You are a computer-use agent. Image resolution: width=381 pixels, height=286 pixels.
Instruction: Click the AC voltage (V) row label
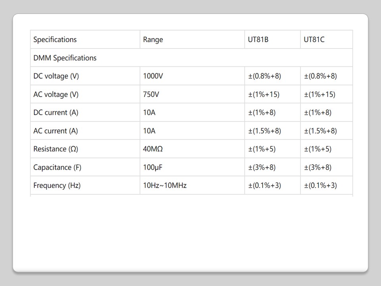56,95
